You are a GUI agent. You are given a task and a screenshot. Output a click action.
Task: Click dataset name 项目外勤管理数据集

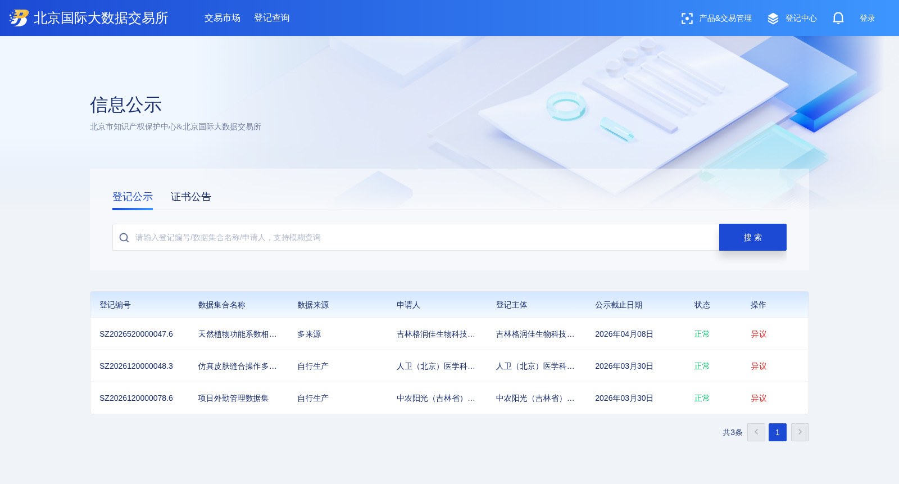tap(233, 398)
